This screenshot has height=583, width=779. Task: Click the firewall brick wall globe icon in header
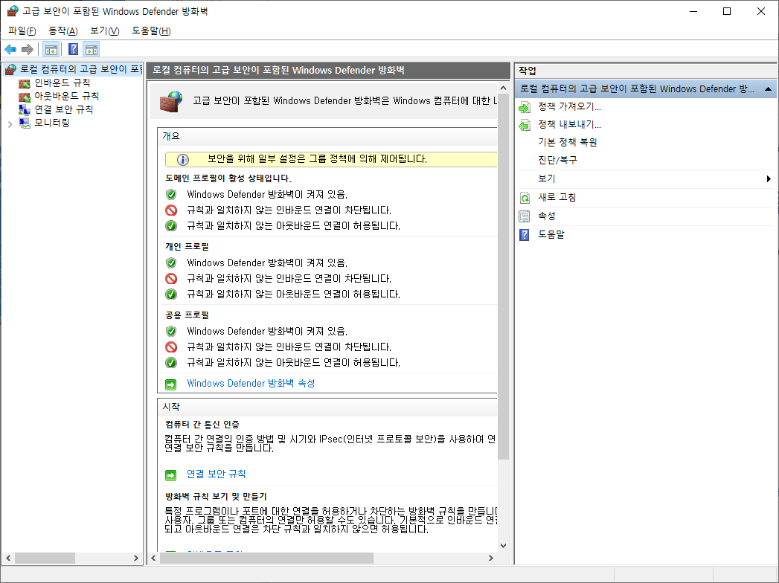171,101
